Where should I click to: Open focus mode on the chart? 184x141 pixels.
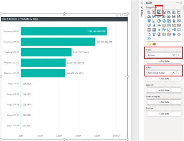point(121,15)
